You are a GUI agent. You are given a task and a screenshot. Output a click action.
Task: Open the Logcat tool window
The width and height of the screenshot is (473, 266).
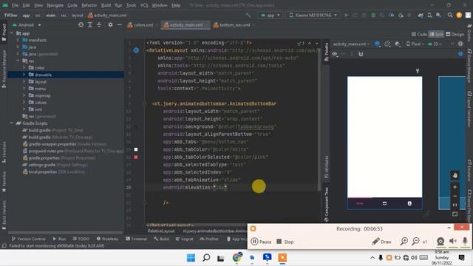pos(184,239)
